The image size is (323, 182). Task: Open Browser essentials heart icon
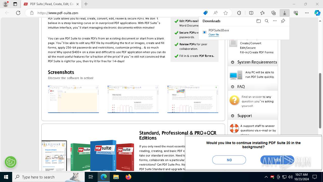(x=296, y=13)
